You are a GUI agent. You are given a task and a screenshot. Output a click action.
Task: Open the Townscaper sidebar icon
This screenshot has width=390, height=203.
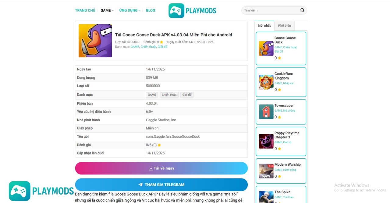tap(266, 112)
